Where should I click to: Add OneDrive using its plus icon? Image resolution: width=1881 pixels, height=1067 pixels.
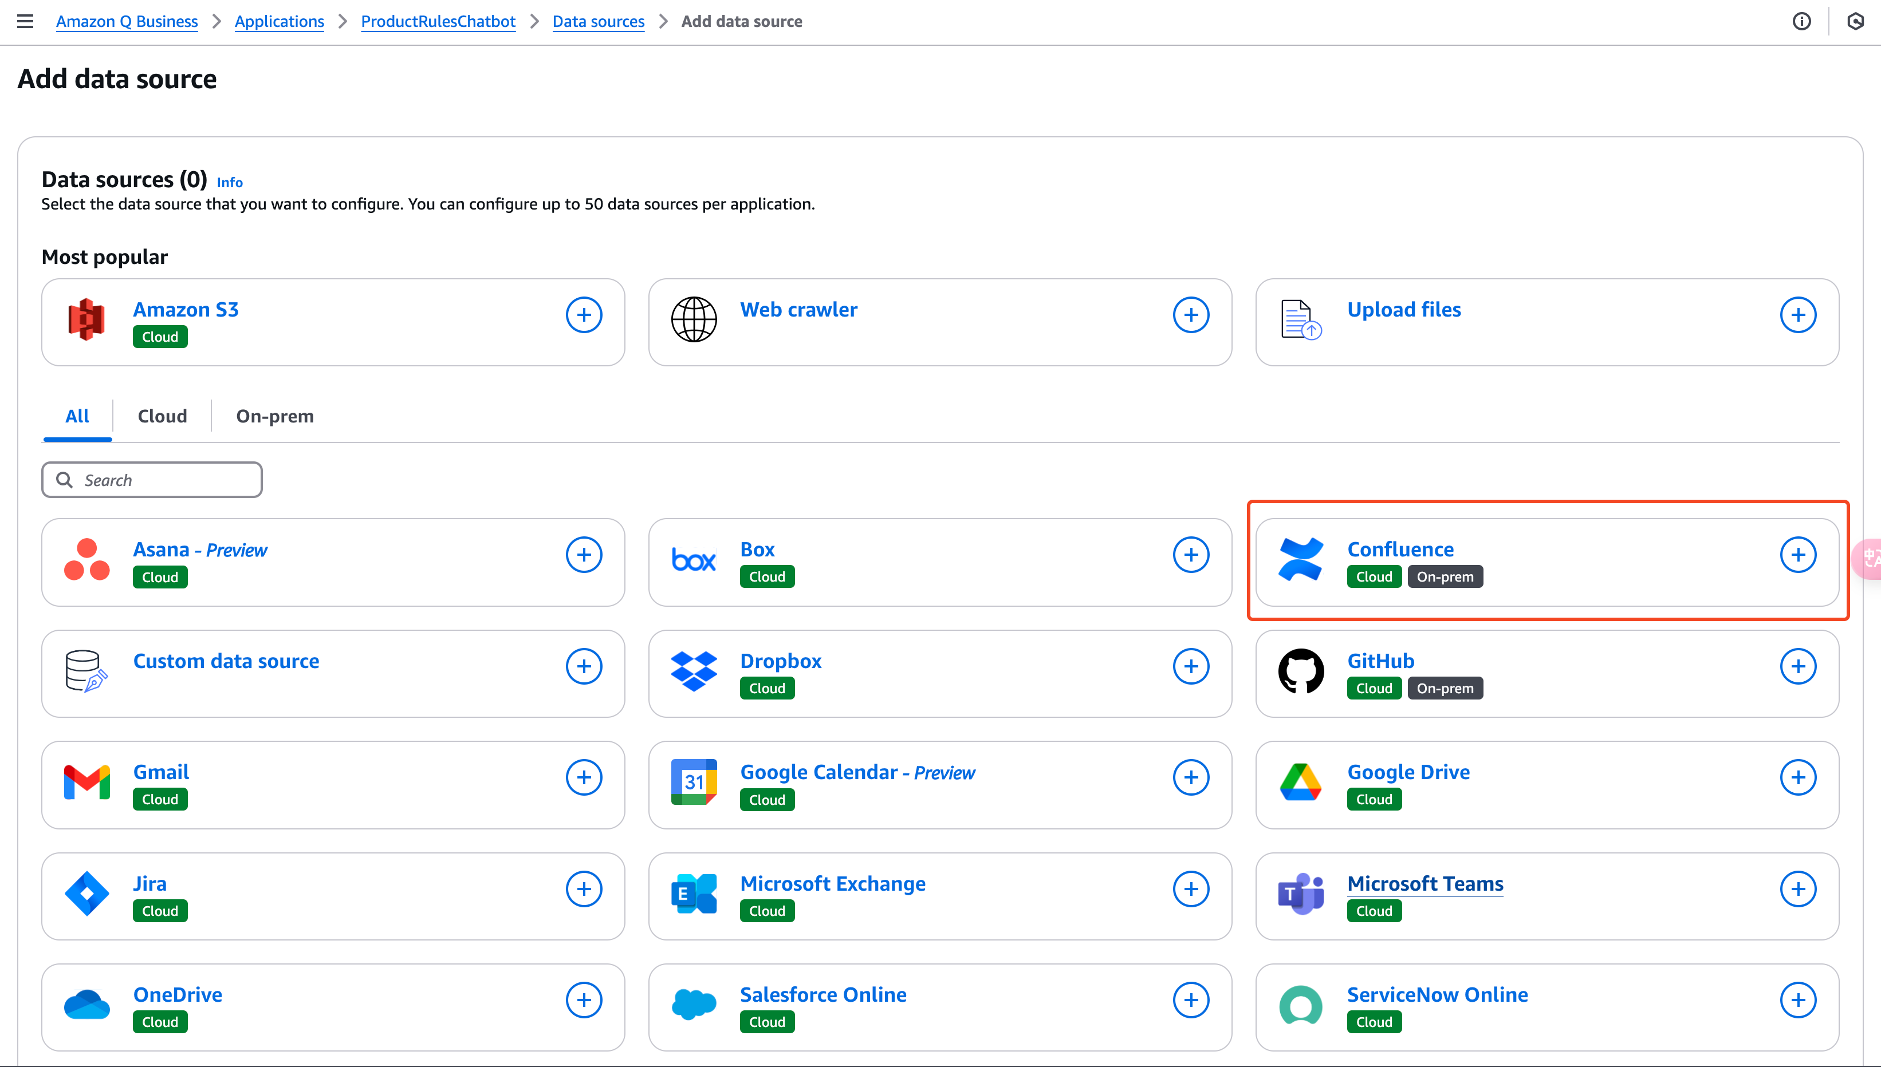(584, 1001)
